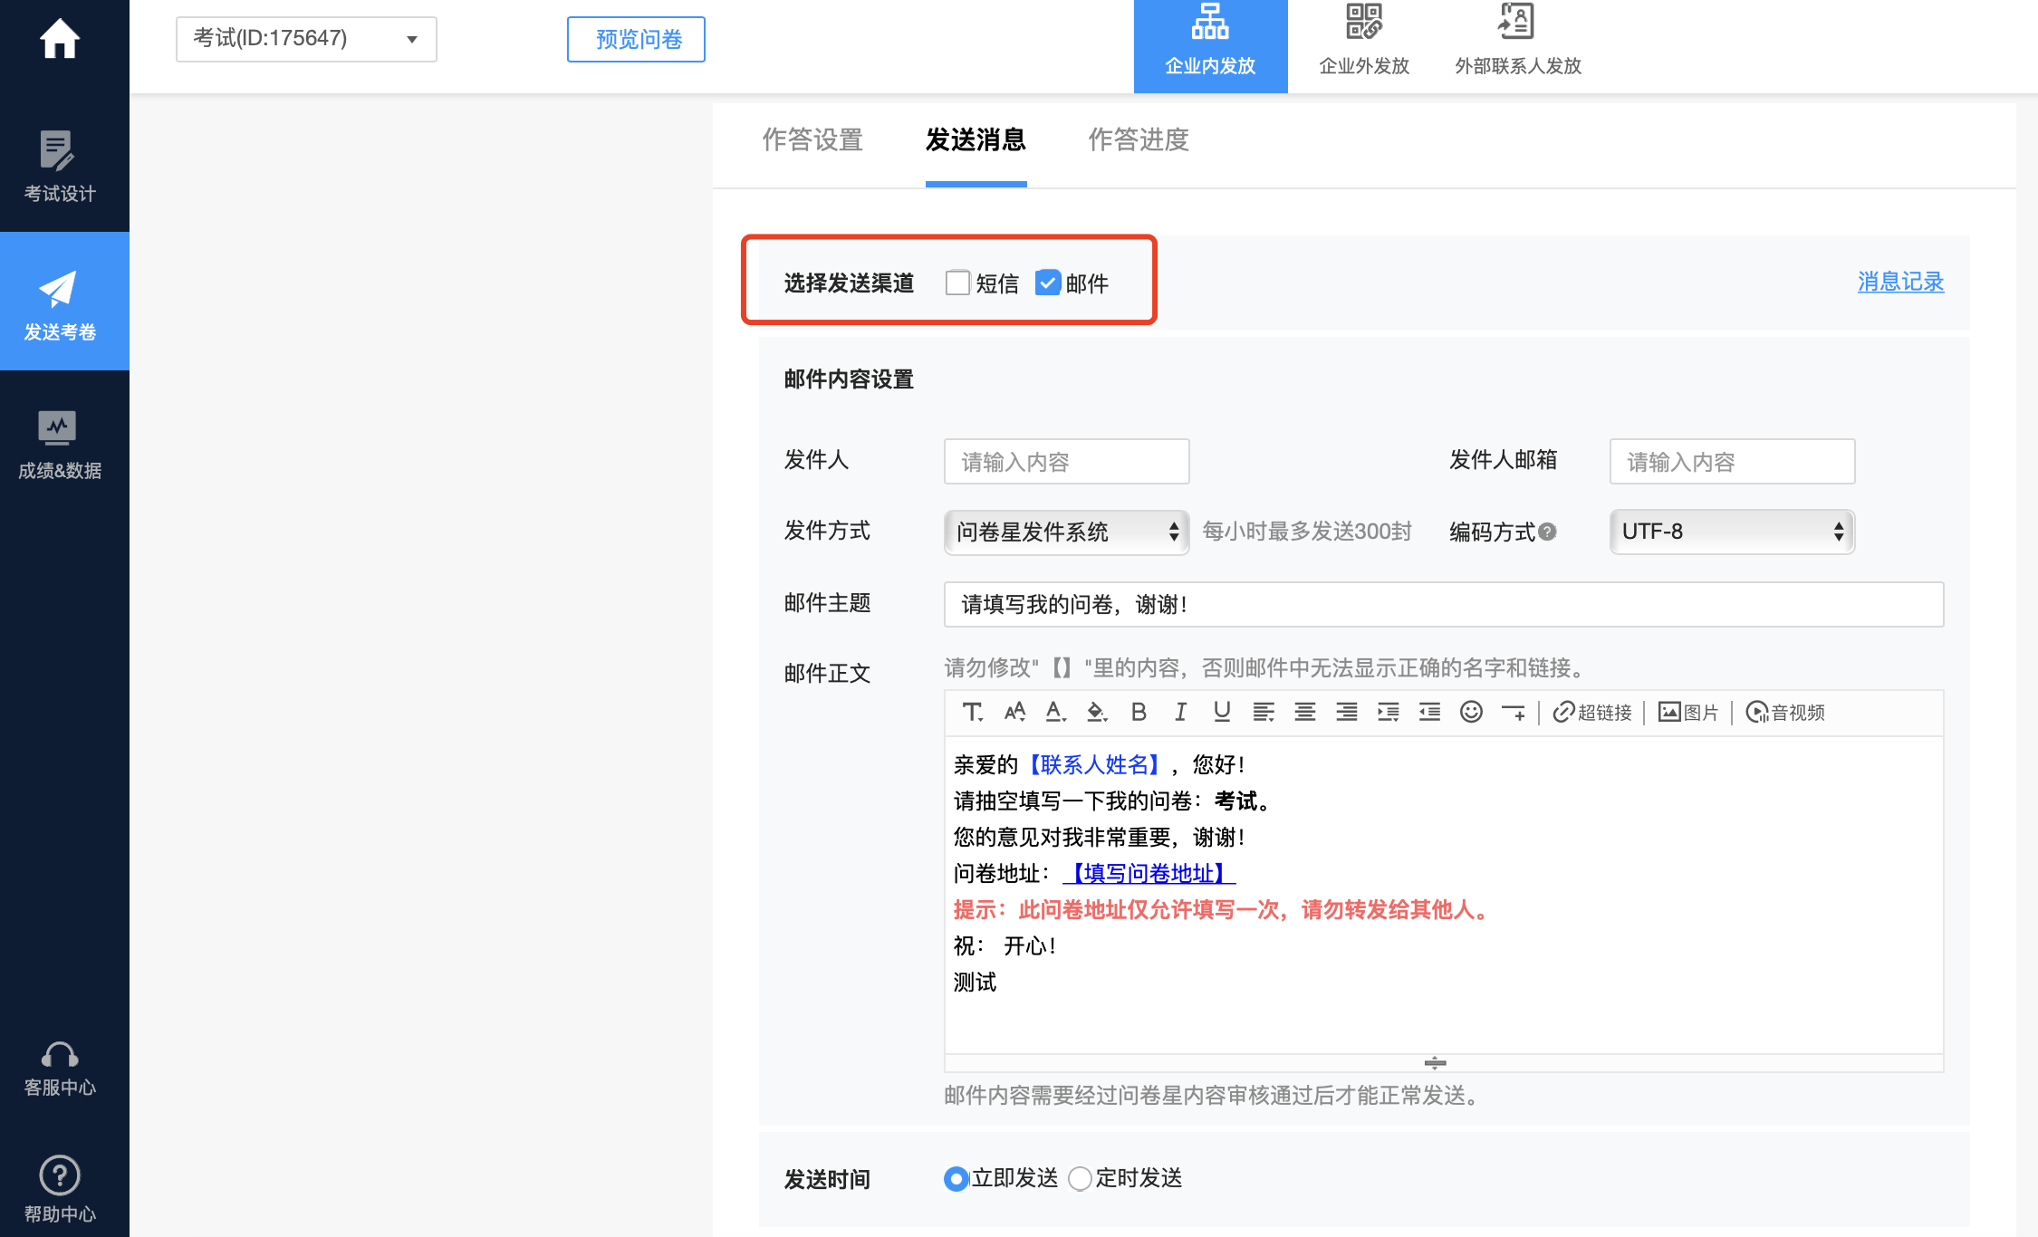2038x1237 pixels.
Task: Insert 图片 image
Action: pos(1688,713)
